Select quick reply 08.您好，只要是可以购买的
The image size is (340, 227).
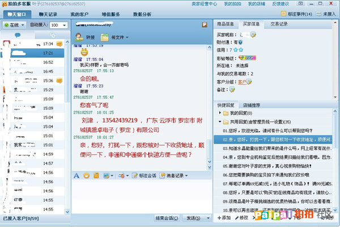(x=273, y=192)
